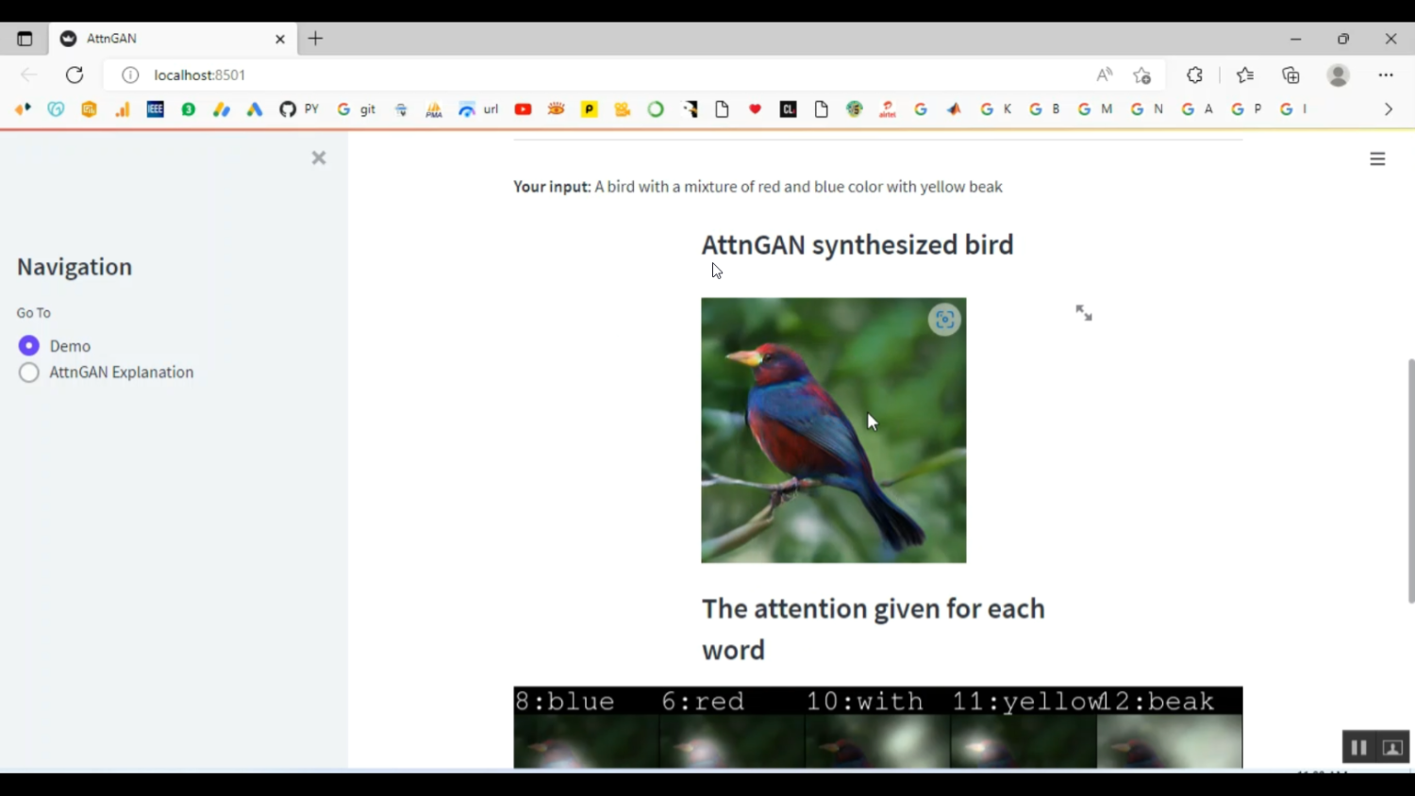Image resolution: width=1415 pixels, height=796 pixels.
Task: Click the visual search icon on bird image
Action: tap(944, 320)
